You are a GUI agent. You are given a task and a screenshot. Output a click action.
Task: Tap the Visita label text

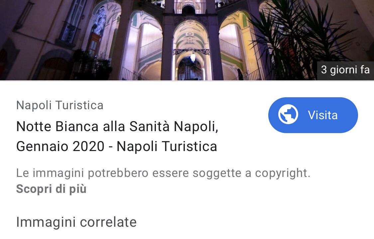tap(323, 115)
